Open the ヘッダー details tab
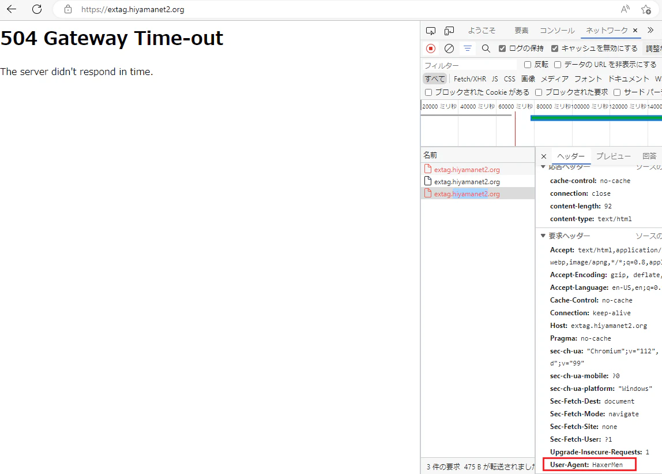Image resolution: width=662 pixels, height=474 pixels. pyautogui.click(x=571, y=156)
